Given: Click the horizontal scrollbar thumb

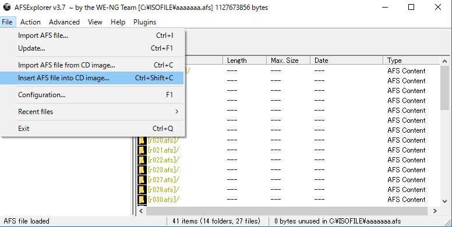Looking at the screenshot, I should (x=287, y=211).
